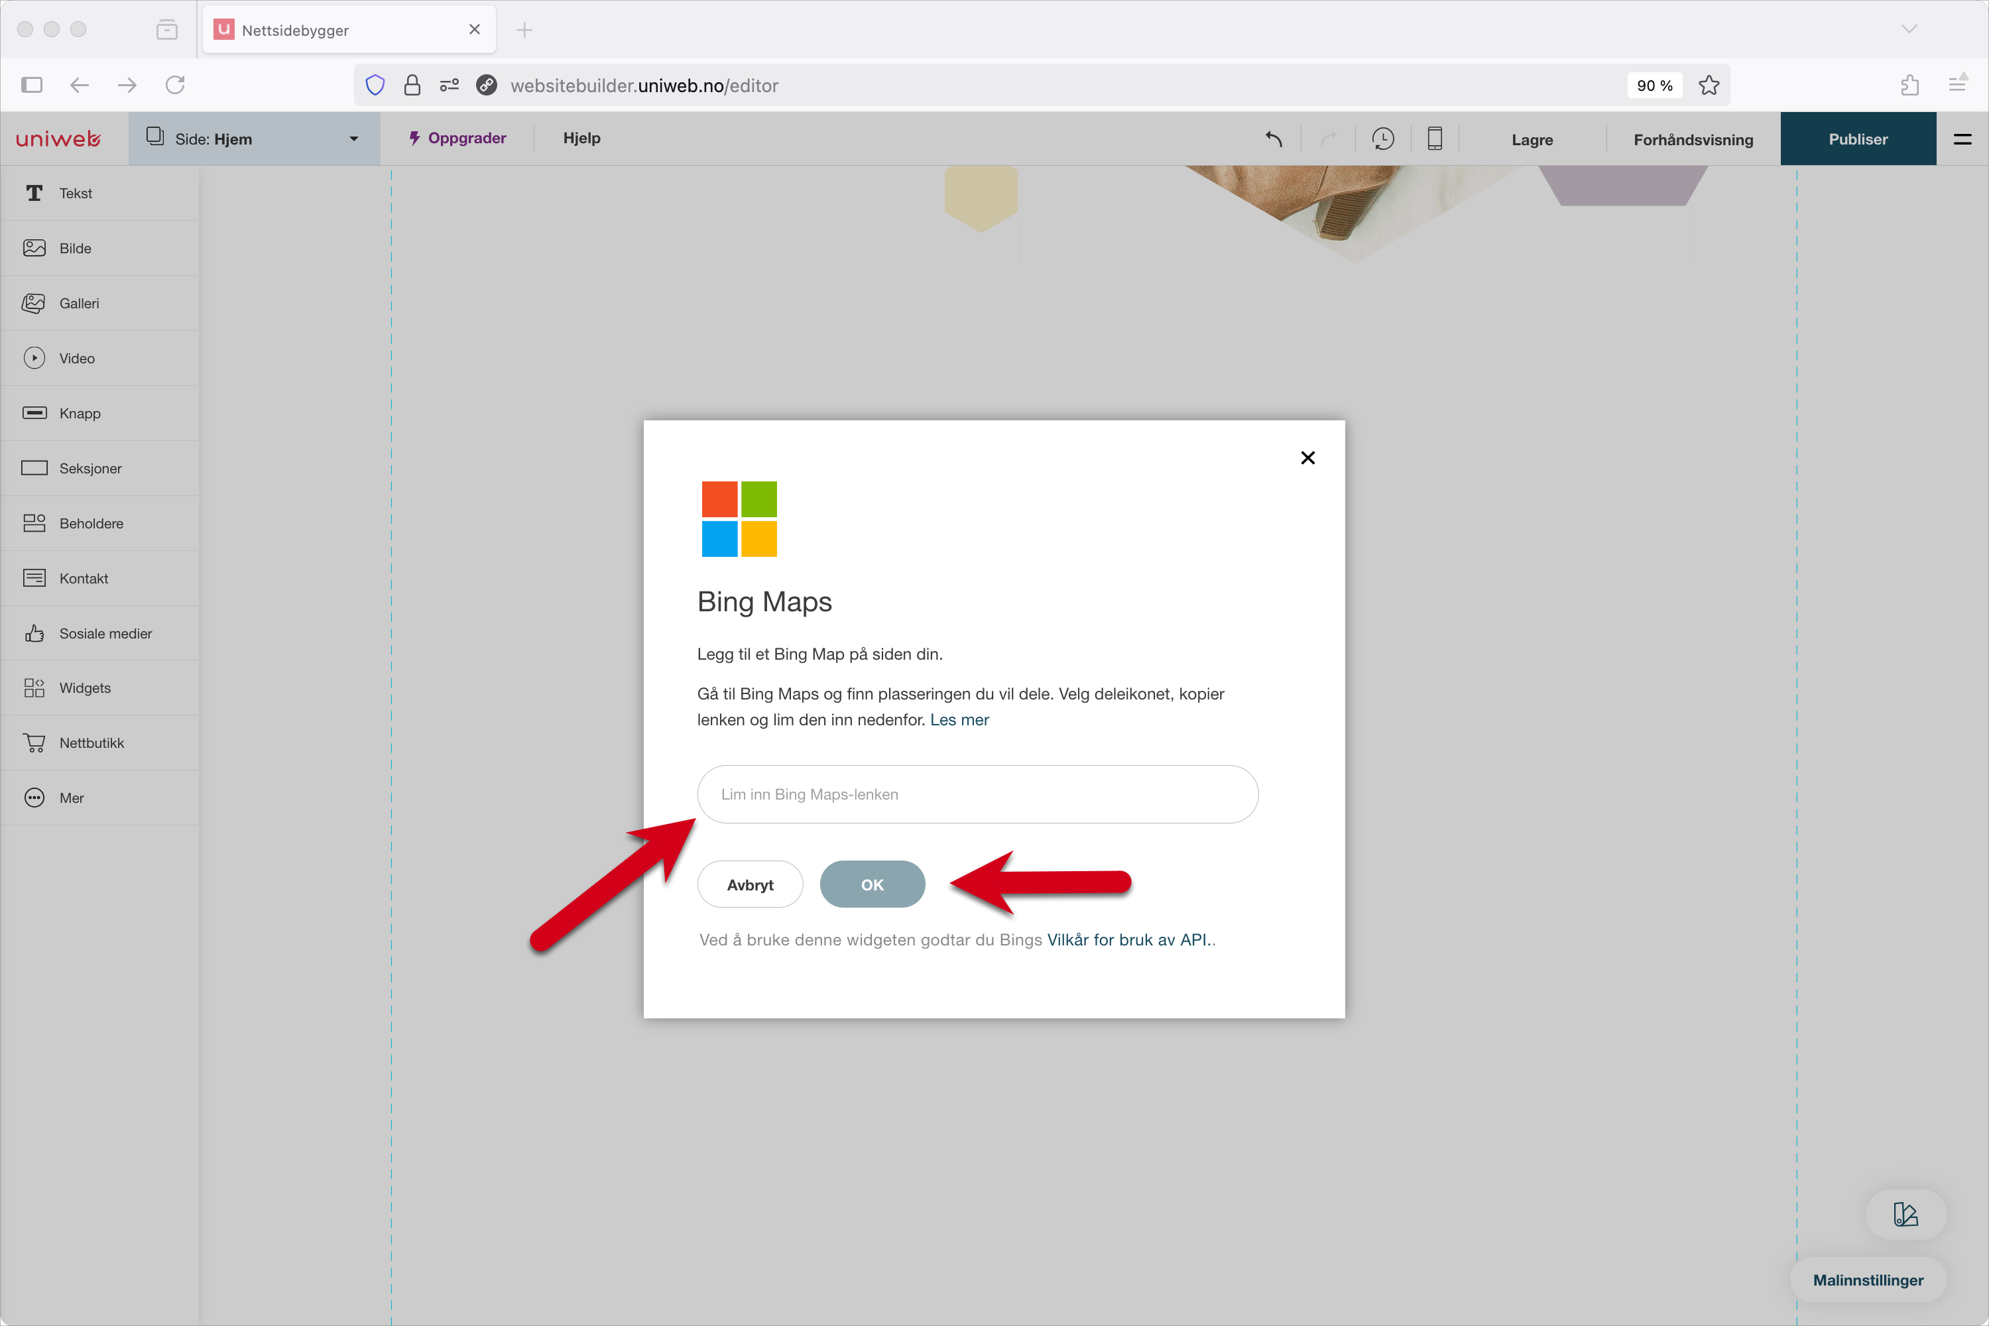The image size is (1989, 1326).
Task: Open the hamburger menu at top right
Action: click(1962, 139)
